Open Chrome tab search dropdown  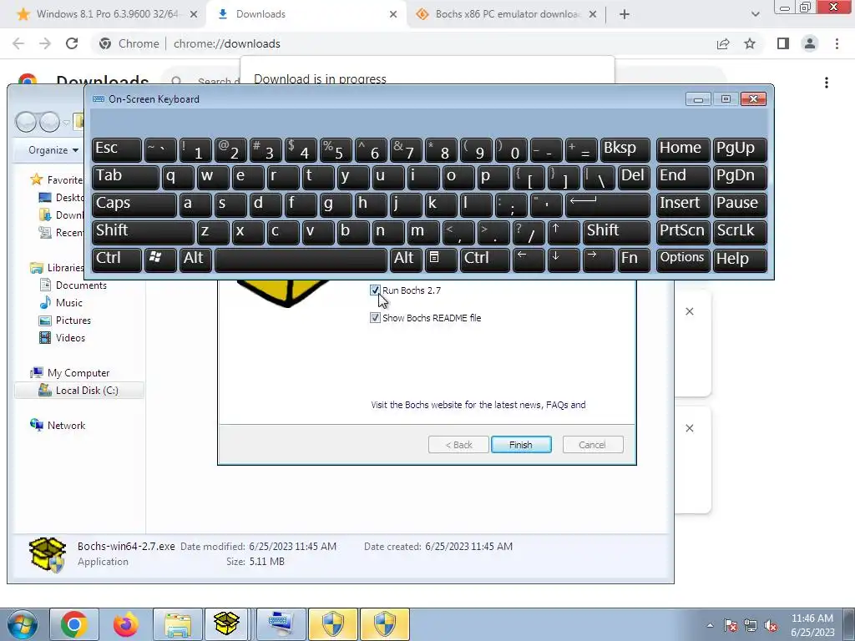click(755, 14)
